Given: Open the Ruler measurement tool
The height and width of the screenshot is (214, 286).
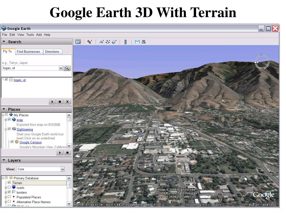Looking at the screenshot, I should 125,42.
